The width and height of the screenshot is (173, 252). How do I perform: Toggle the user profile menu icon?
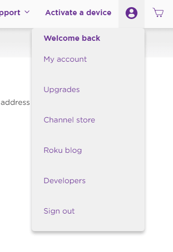tap(131, 13)
